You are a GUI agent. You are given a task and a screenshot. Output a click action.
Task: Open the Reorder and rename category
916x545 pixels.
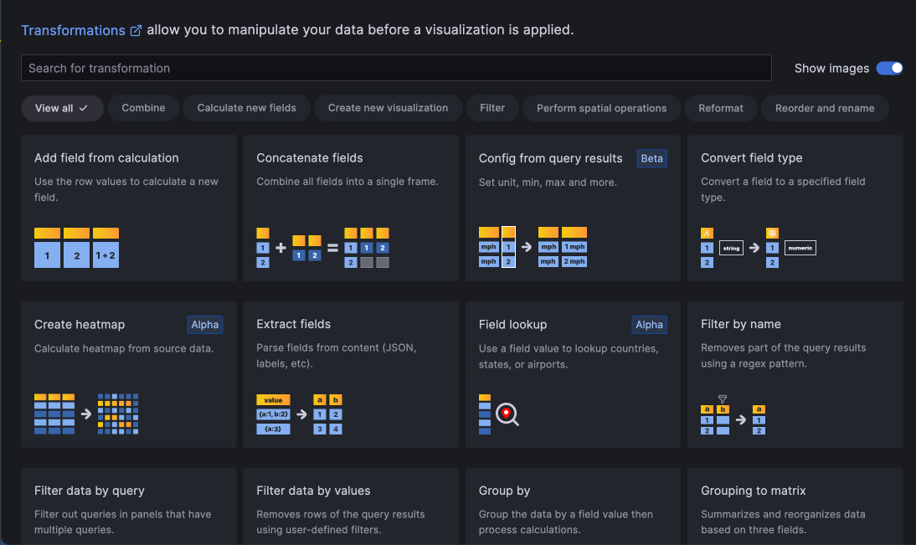825,108
